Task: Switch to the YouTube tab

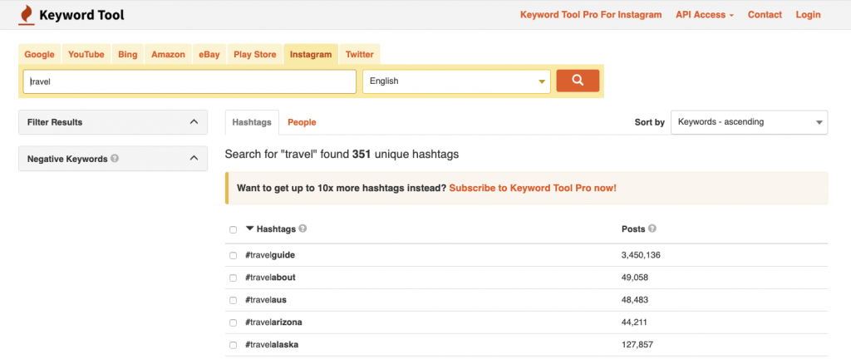Action: click(x=86, y=54)
